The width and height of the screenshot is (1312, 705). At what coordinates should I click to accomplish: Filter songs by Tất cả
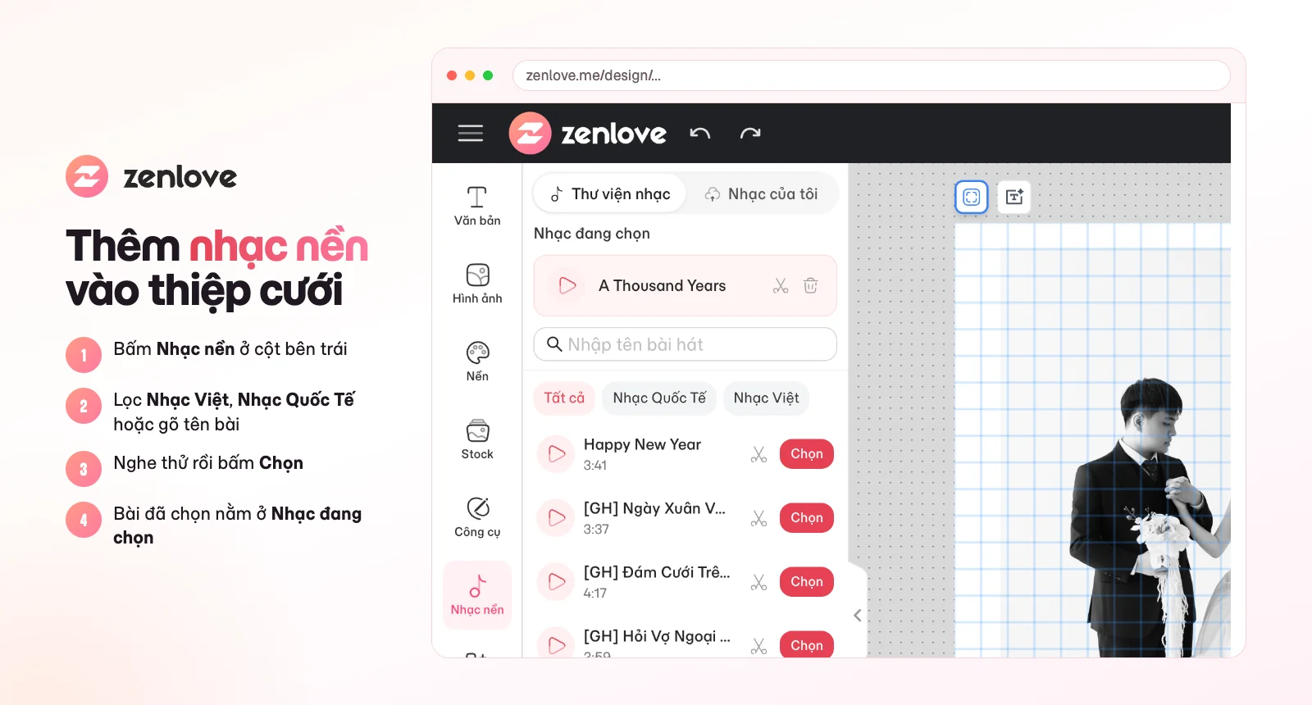pyautogui.click(x=564, y=398)
